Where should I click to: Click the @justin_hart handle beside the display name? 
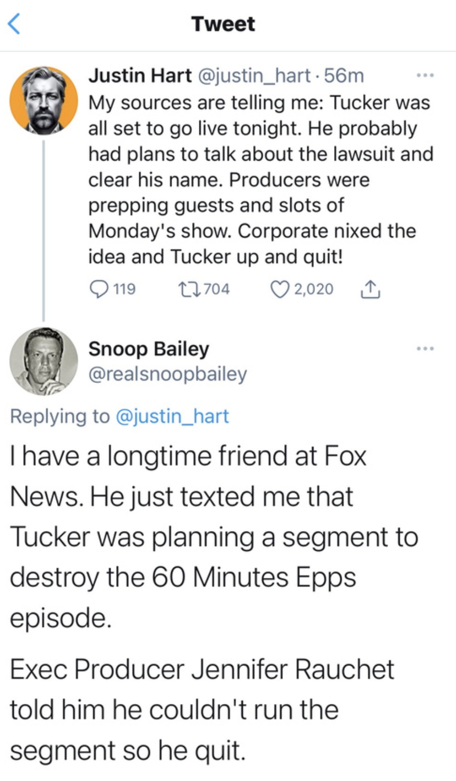(x=254, y=76)
